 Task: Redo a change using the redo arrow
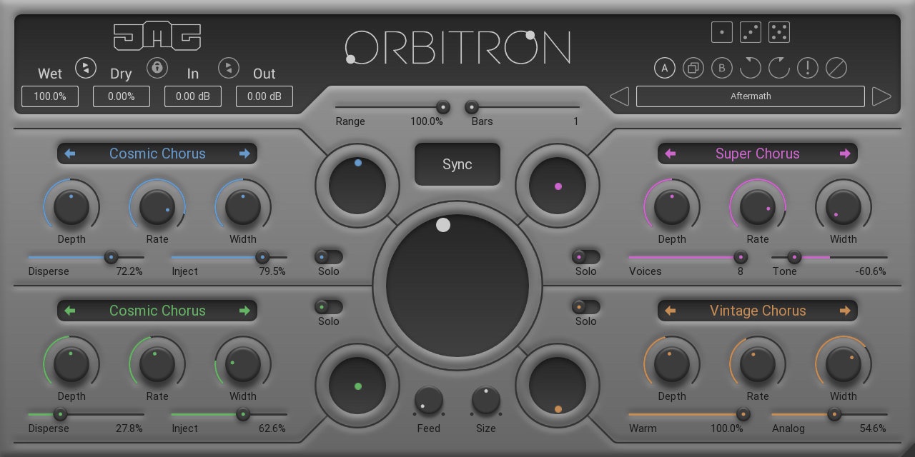(778, 69)
